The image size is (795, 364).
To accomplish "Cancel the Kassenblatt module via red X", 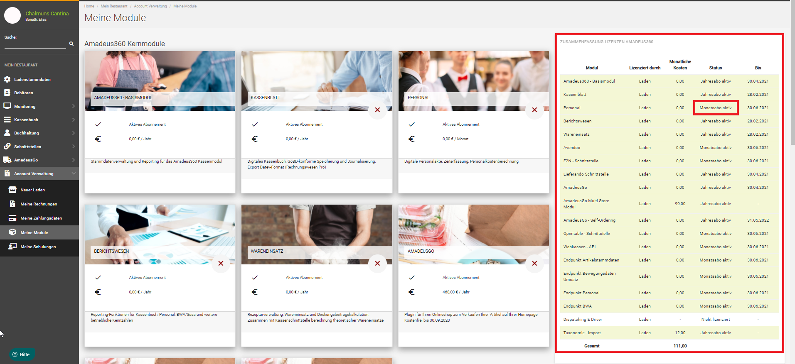I will [x=377, y=110].
